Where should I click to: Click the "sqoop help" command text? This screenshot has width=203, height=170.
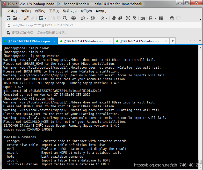[x=45, y=99]
